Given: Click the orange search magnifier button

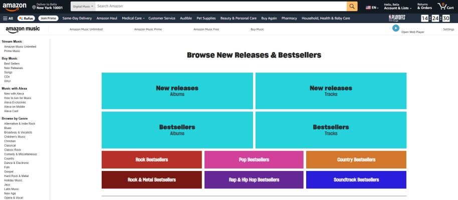Looking at the screenshot, I should [352, 6].
